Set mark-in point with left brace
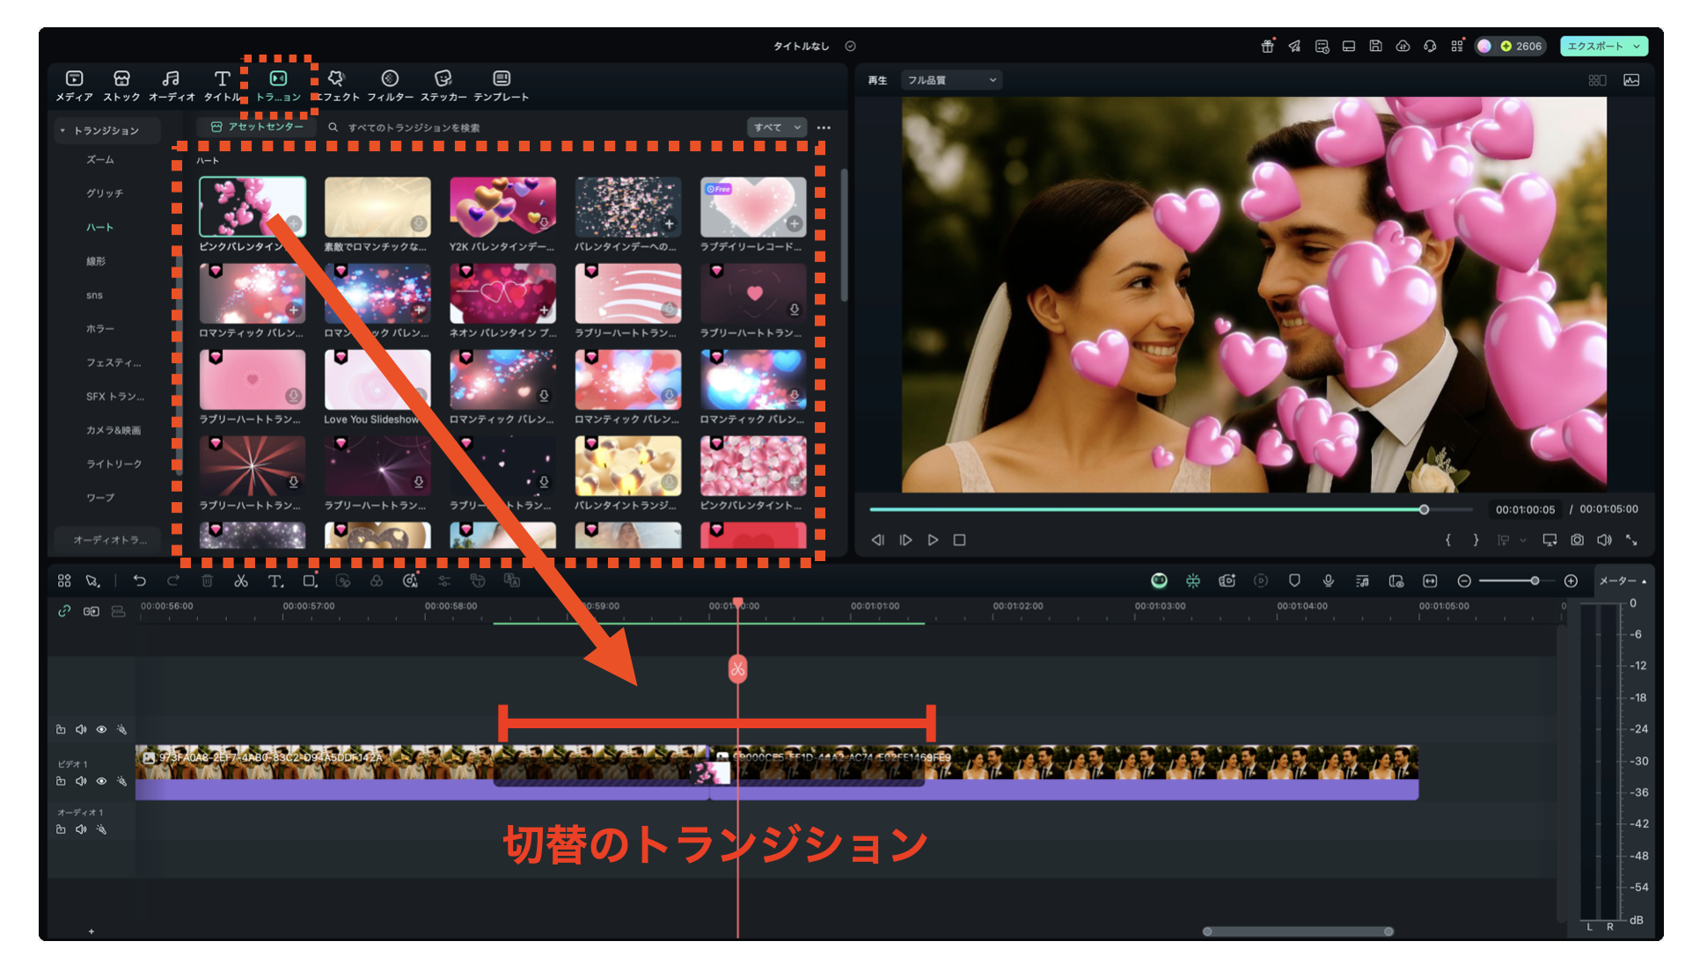The image size is (1707, 978). (1448, 540)
